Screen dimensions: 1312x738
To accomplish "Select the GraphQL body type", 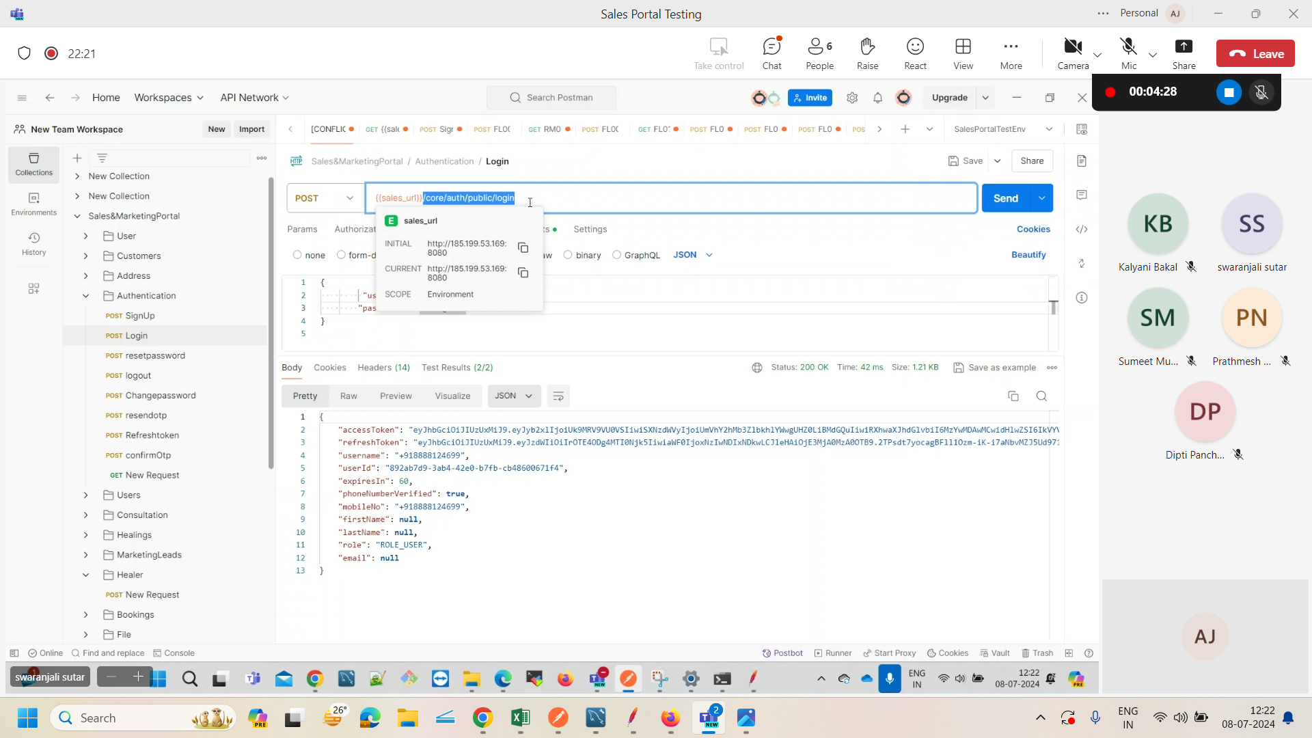I will 616,255.
